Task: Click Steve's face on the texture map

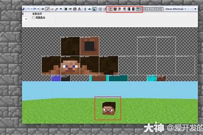Action: click(x=70, y=65)
